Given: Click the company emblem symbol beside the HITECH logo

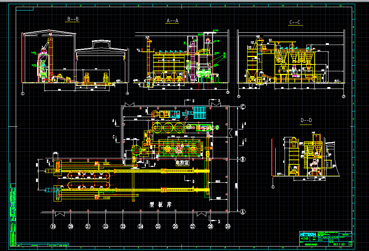Looking at the screenshot, I should [x=305, y=238].
